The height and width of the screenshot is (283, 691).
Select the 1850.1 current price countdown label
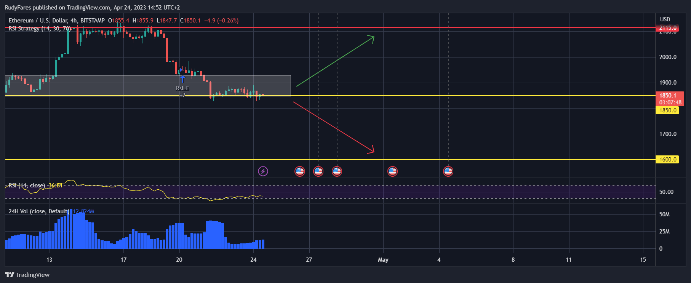click(669, 99)
